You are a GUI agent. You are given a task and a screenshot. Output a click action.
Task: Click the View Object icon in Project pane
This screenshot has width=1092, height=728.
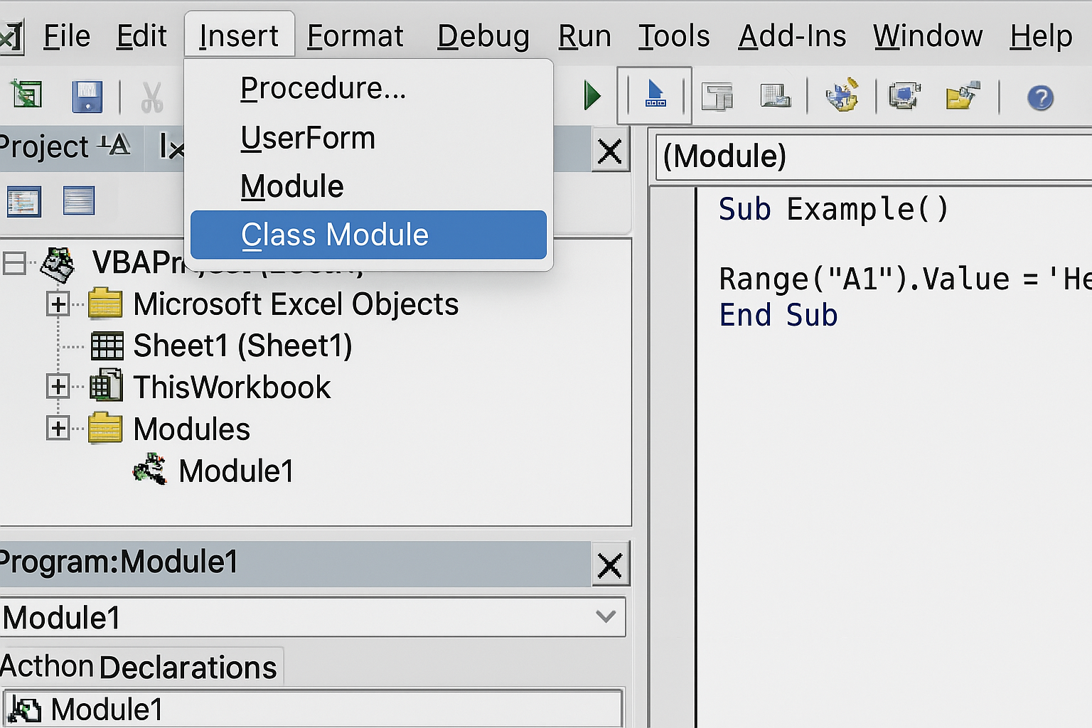[78, 200]
